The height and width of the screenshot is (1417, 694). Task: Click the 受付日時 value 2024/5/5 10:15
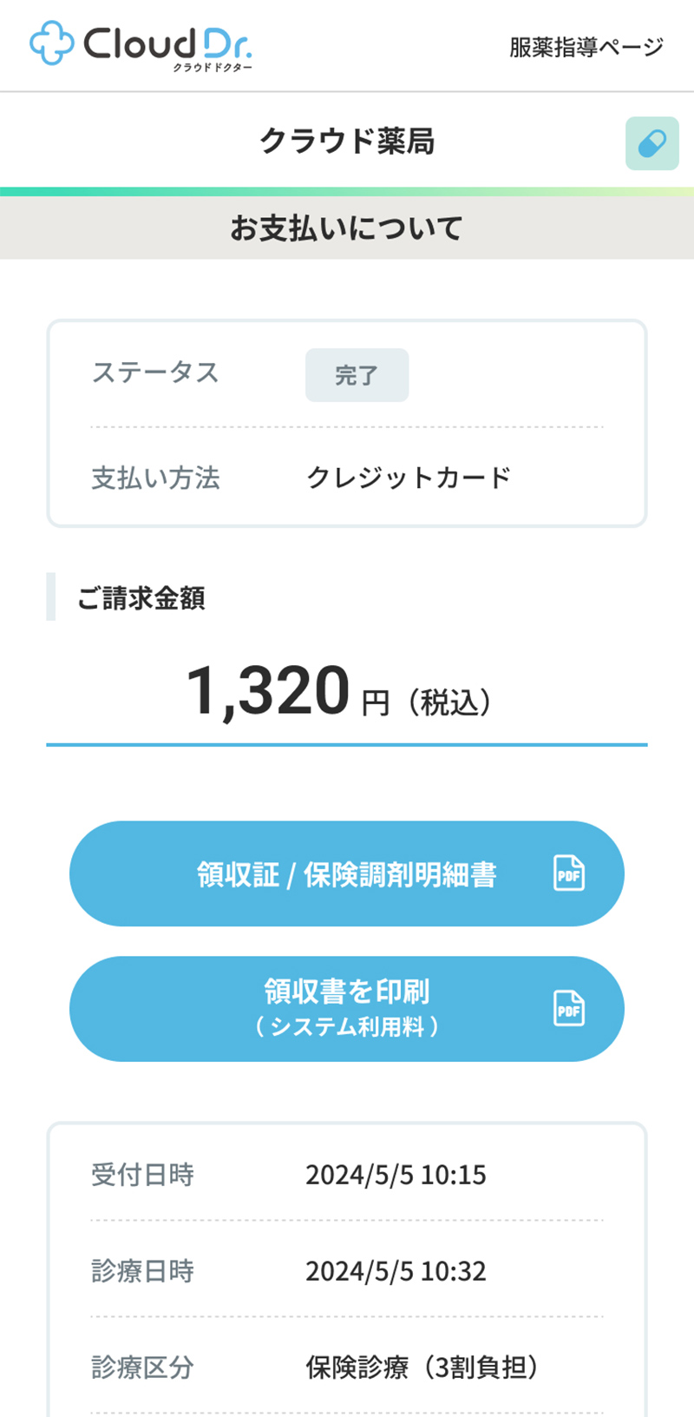[396, 1175]
